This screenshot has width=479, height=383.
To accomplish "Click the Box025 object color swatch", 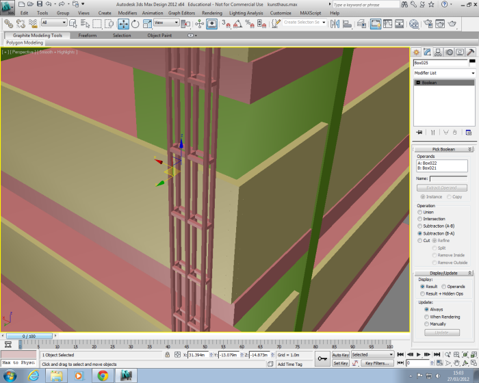I will (x=471, y=62).
